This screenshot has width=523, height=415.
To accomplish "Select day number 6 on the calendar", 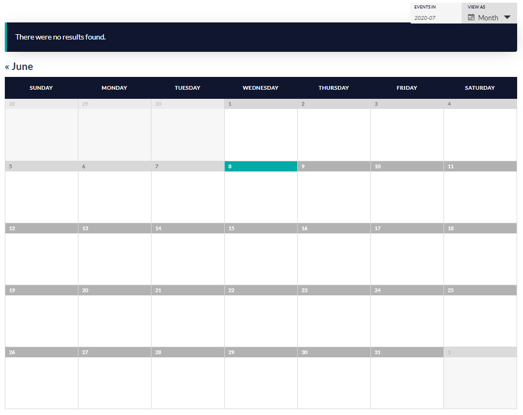I will pos(84,166).
